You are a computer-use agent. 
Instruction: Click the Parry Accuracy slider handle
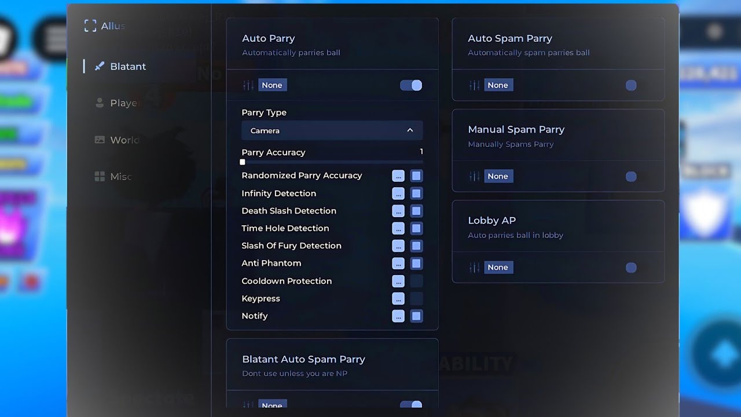243,162
